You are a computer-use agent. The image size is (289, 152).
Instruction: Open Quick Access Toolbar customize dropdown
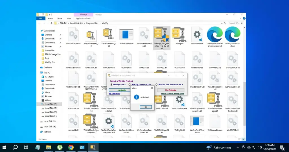(x=50, y=15)
